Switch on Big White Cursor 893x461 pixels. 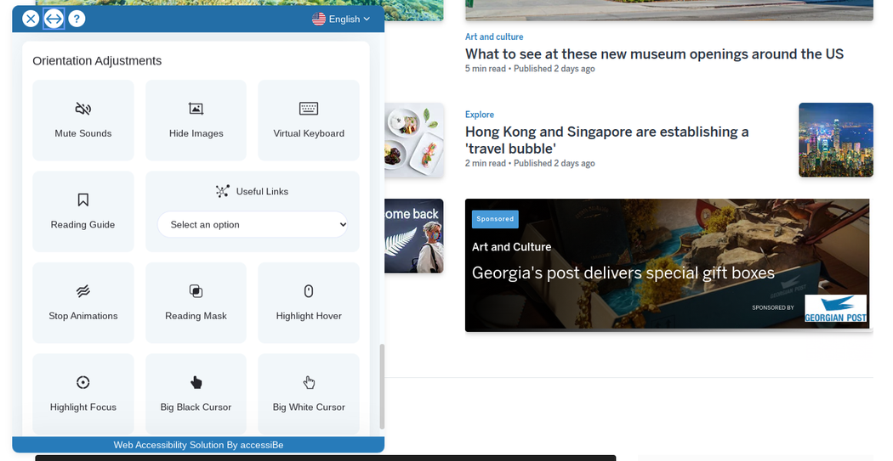309,394
